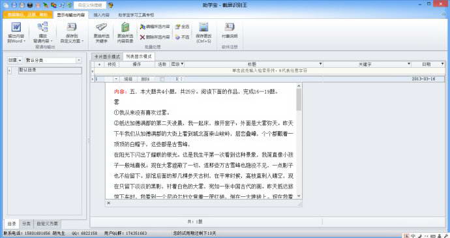Click up arrow of preview scrollbar
Screen dimensions: 450x238
[299, 86]
